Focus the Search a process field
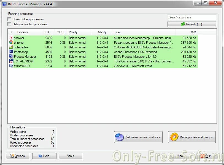Viewport: 224px width, 165px height. click(192, 17)
